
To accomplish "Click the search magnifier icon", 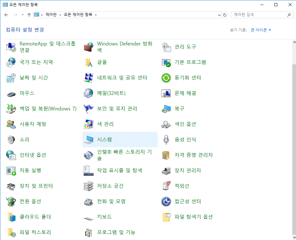I will [x=289, y=15].
